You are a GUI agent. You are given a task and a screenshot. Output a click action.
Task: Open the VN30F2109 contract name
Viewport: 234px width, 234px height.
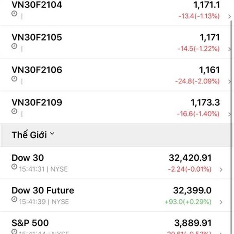[x=37, y=103]
